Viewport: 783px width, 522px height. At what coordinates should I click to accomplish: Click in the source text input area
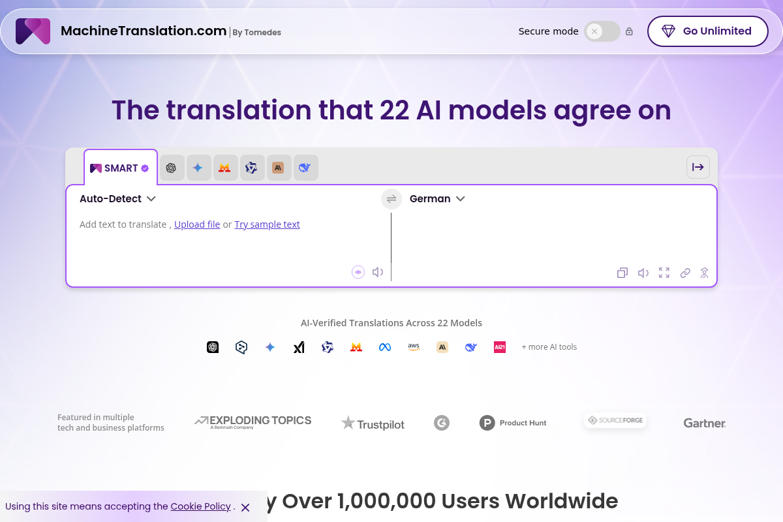tap(228, 238)
